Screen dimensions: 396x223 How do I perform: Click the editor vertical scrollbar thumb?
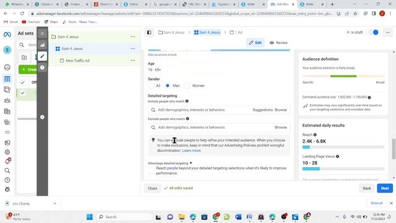click(x=394, y=149)
